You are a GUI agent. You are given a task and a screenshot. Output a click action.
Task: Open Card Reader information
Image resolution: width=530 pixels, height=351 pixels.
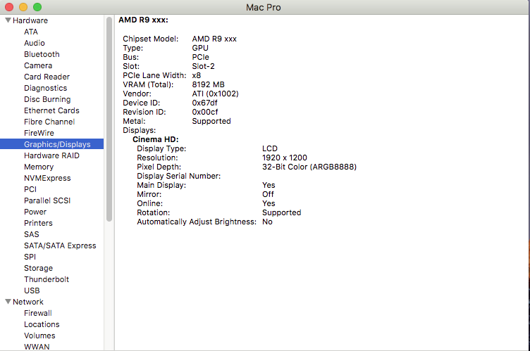pos(47,77)
